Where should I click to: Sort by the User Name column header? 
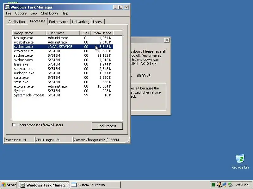click(63, 33)
